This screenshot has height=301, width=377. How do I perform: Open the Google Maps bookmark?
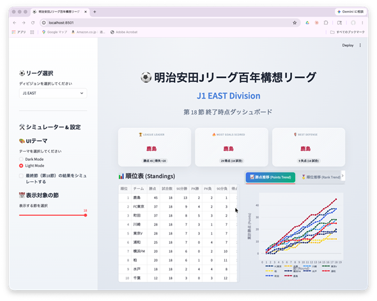click(54, 32)
